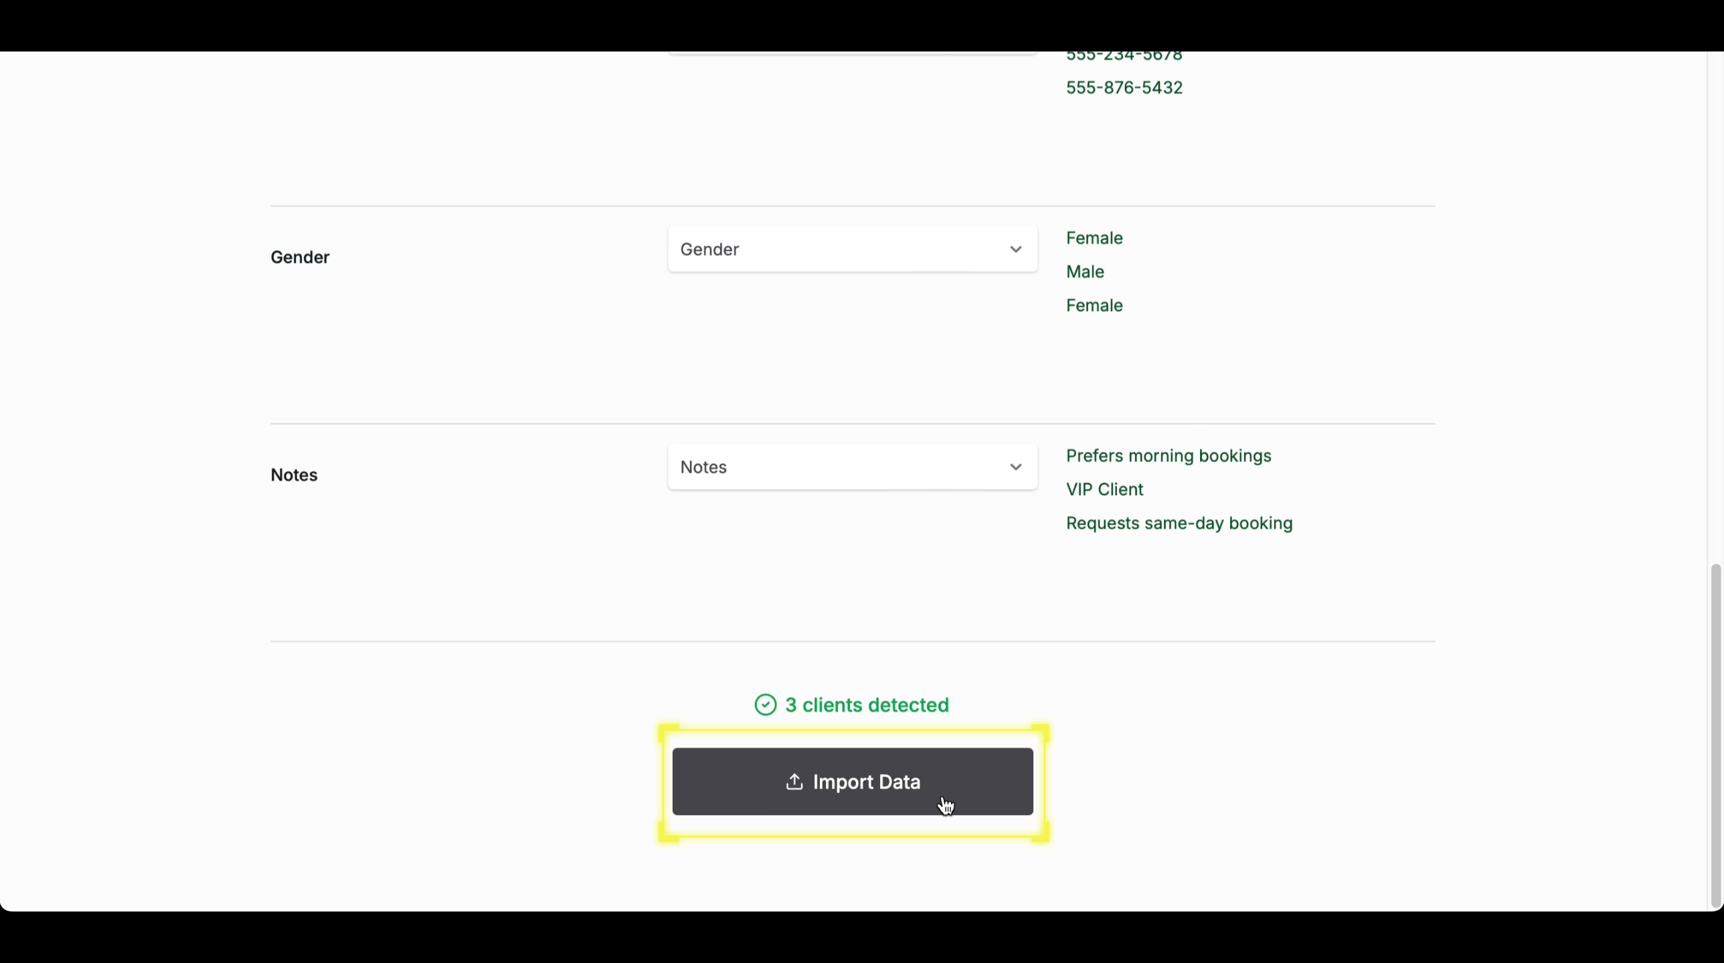Click the 'Prefers morning bookings' note value
The height and width of the screenshot is (963, 1724).
coord(1168,455)
